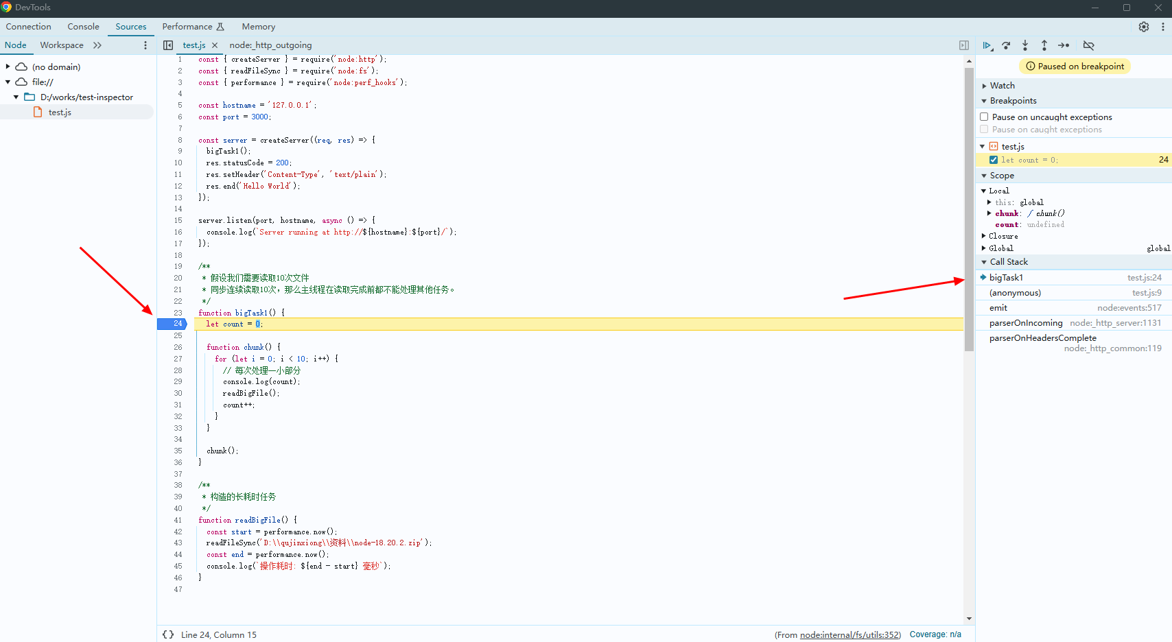Select the Node navigator tab
Image resolution: width=1172 pixels, height=642 pixels.
coord(16,45)
